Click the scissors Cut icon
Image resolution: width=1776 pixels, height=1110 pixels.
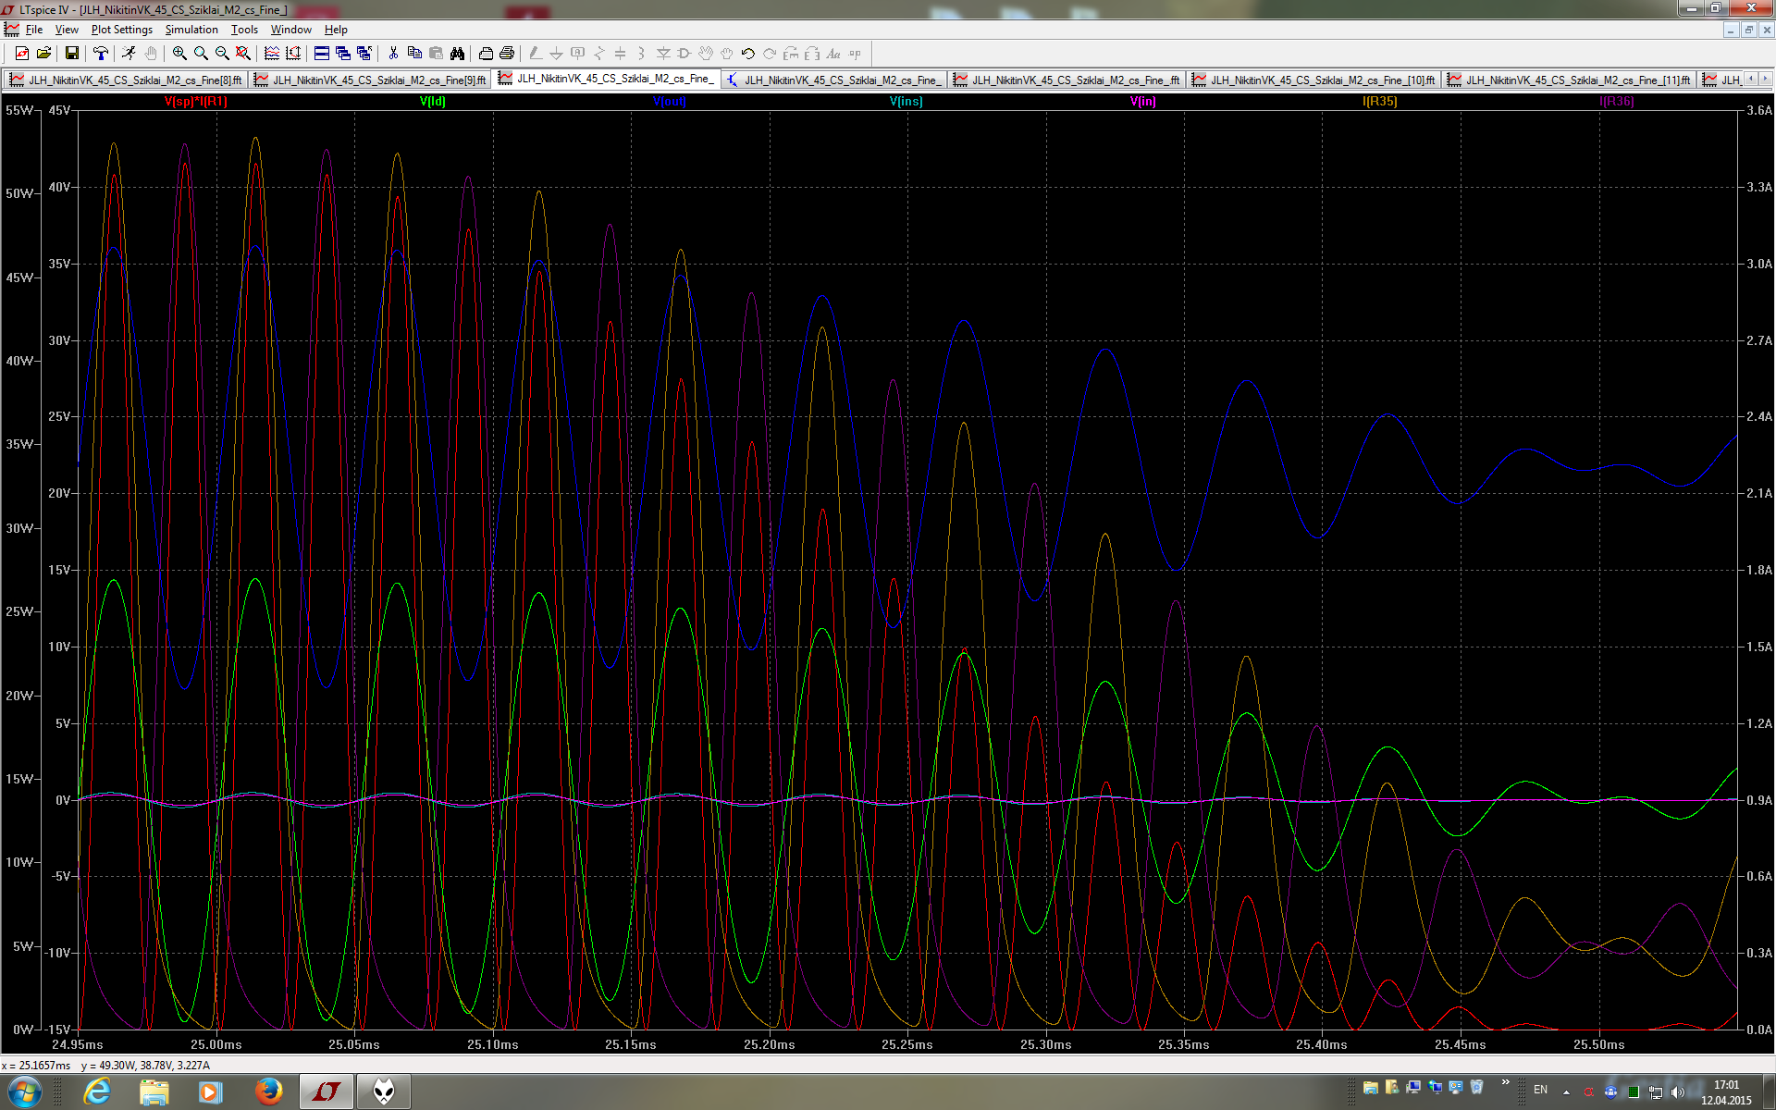coord(393,54)
